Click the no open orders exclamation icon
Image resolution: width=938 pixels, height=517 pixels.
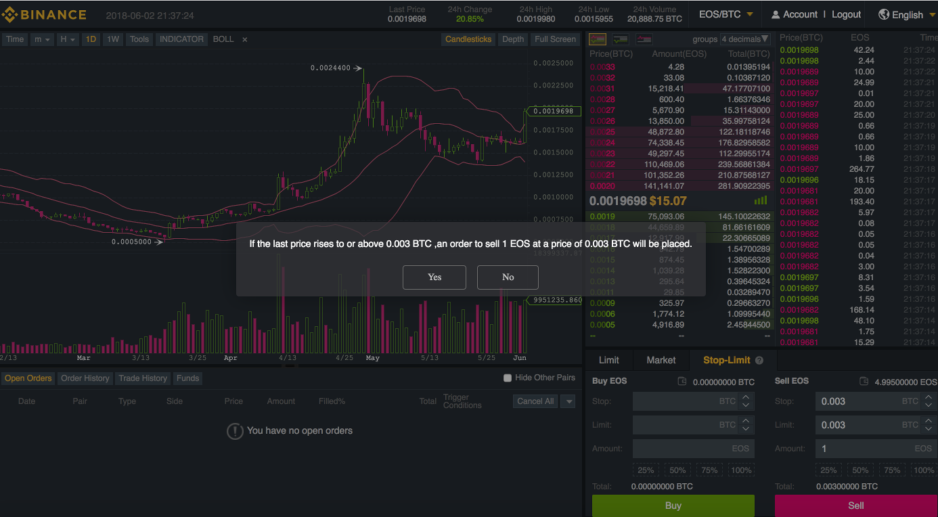click(x=235, y=431)
